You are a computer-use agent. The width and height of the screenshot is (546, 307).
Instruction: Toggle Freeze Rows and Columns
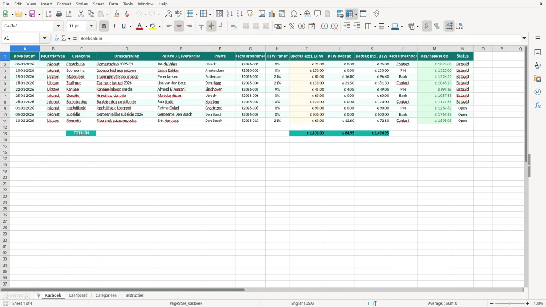349,14
